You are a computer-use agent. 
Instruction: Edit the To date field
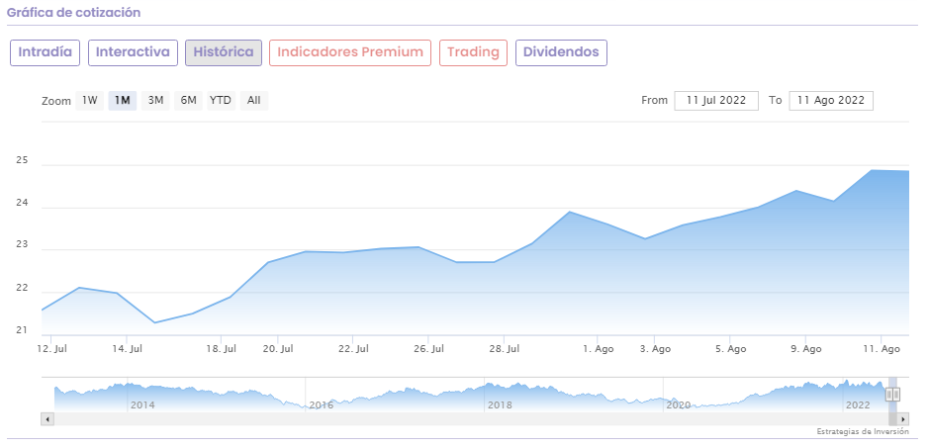[x=831, y=101]
